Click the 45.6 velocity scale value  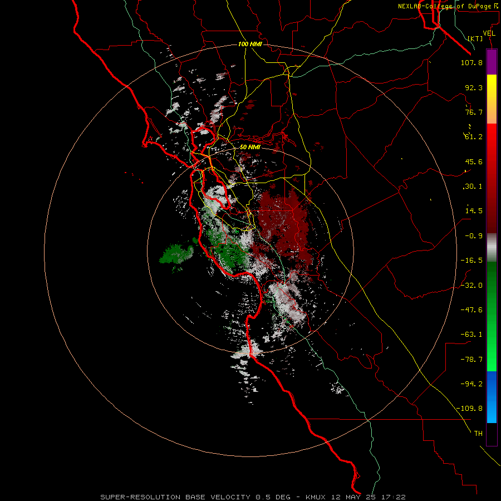[474, 161]
